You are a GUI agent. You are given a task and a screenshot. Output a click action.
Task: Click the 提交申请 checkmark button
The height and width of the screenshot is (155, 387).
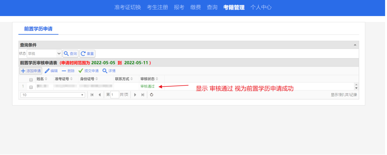[x=89, y=71]
